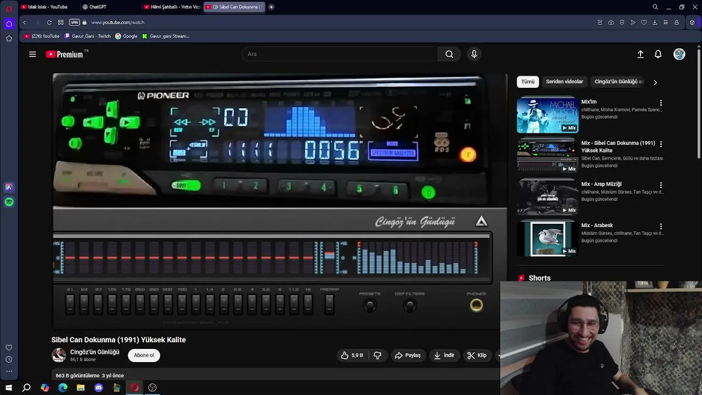Open the Mix - Arabesk seagull thumbnail
Screen dimensions: 702x395
coord(547,239)
